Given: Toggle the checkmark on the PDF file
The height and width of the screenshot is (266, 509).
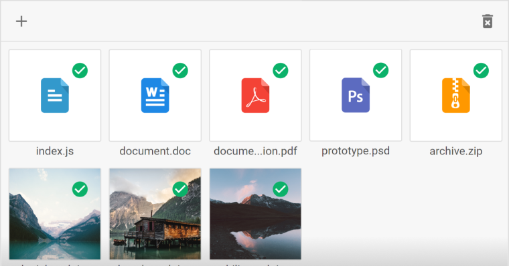Looking at the screenshot, I should pyautogui.click(x=281, y=70).
